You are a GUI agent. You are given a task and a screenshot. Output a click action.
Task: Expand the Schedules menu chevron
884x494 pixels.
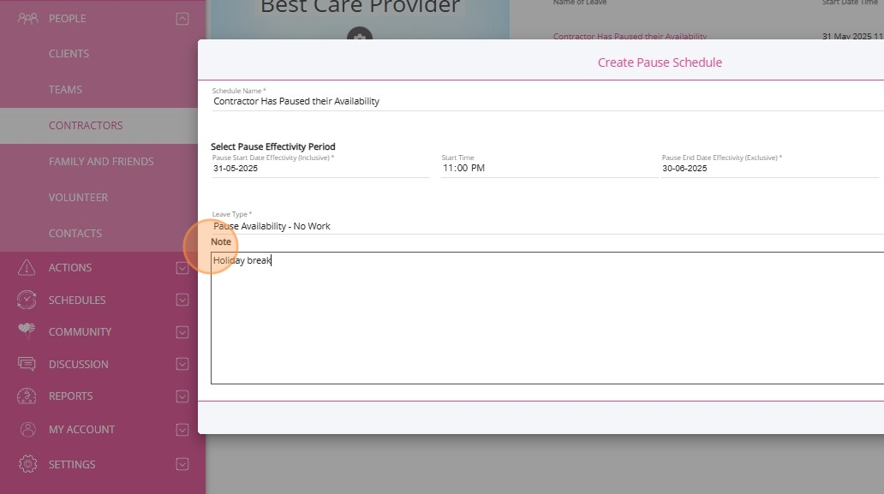pos(182,300)
